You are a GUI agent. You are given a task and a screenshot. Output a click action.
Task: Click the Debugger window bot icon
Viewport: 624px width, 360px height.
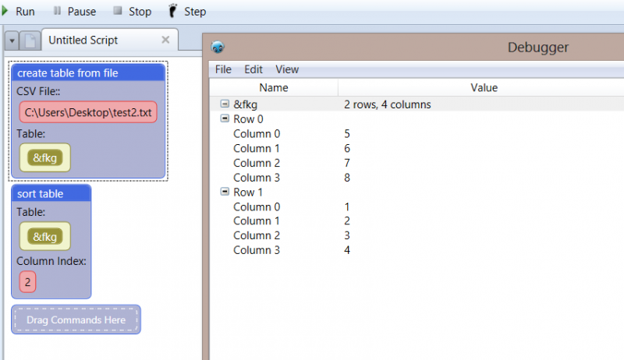(x=218, y=48)
